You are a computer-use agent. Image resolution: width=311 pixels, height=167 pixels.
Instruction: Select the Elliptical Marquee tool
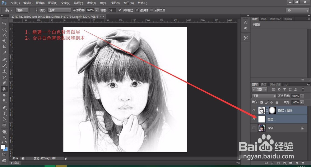point(4,29)
